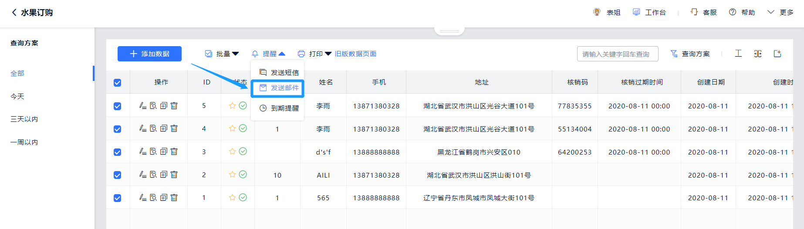Click the keyword search input field
Screen dimensions: 804x229
tap(617, 54)
